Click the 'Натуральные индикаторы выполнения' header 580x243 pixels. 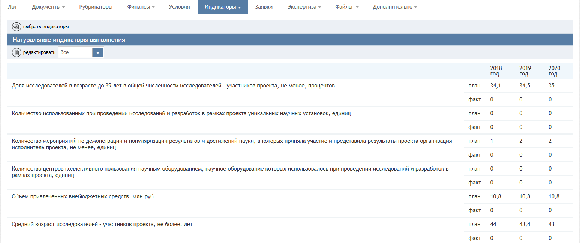[69, 40]
